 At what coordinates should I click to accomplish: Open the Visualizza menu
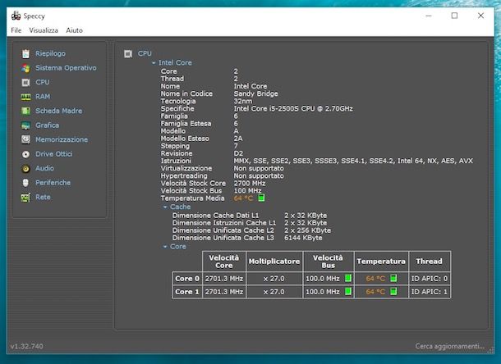tap(44, 30)
